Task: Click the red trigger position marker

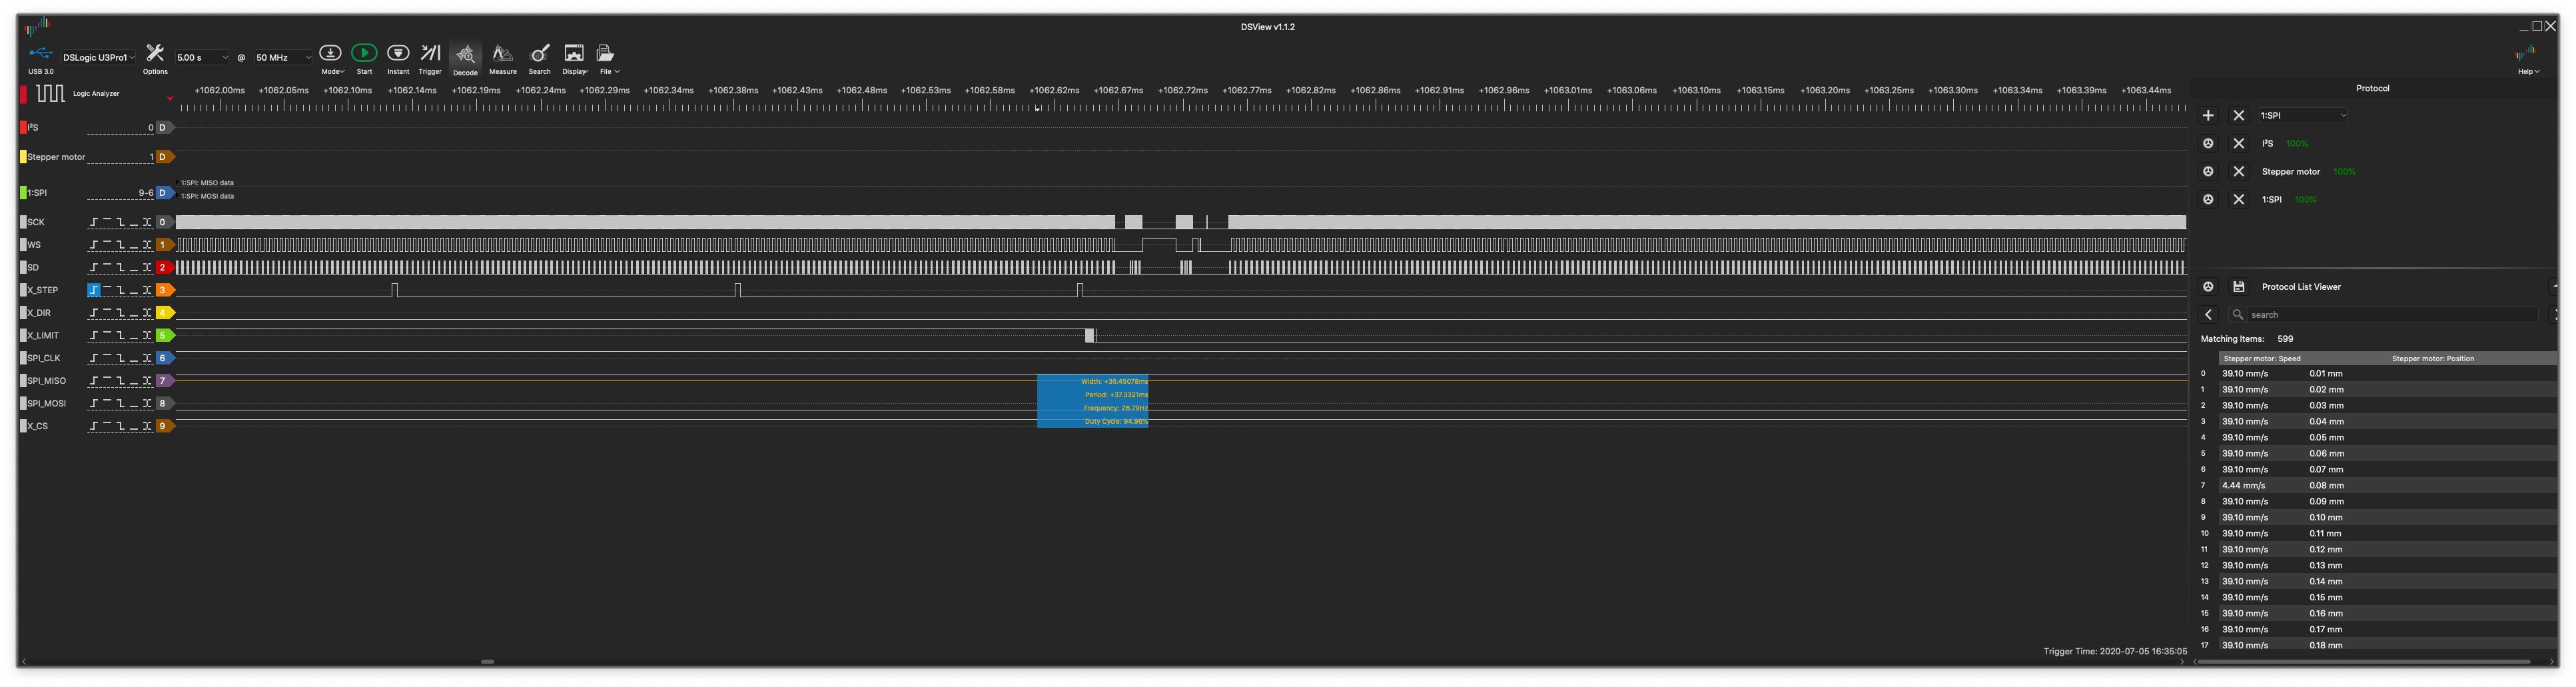Action: coord(170,98)
